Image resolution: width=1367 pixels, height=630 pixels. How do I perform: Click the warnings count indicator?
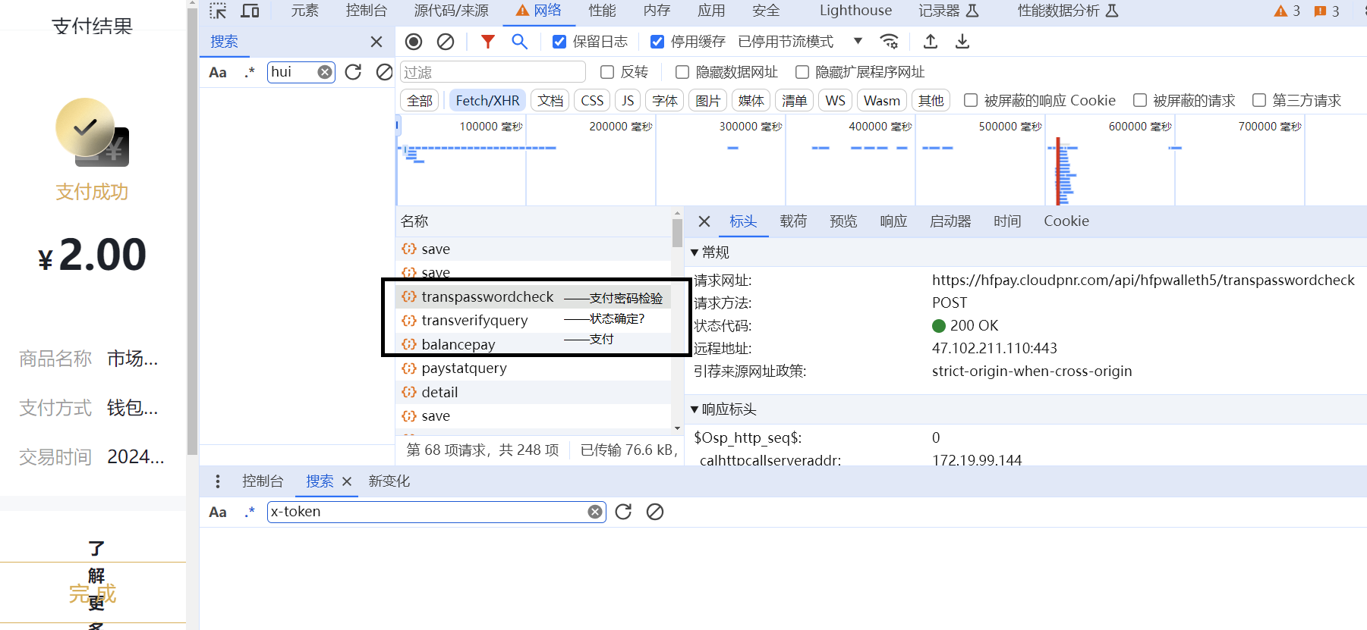tap(1287, 11)
